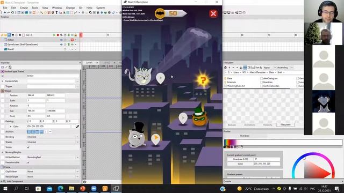The height and width of the screenshot is (193, 344).
Task: Check the AlertDialog.tan checkbox
Action: pyautogui.click(x=262, y=78)
